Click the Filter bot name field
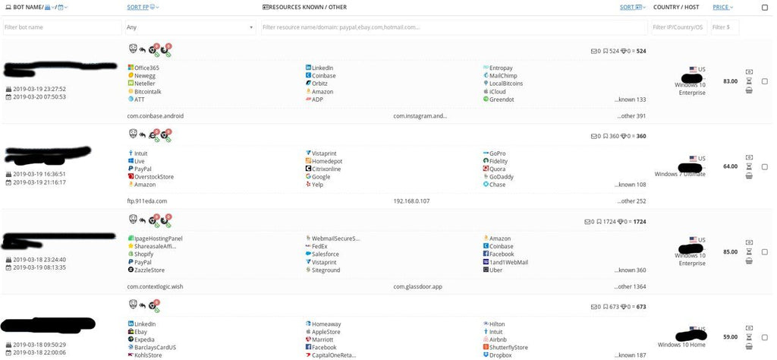 (61, 27)
